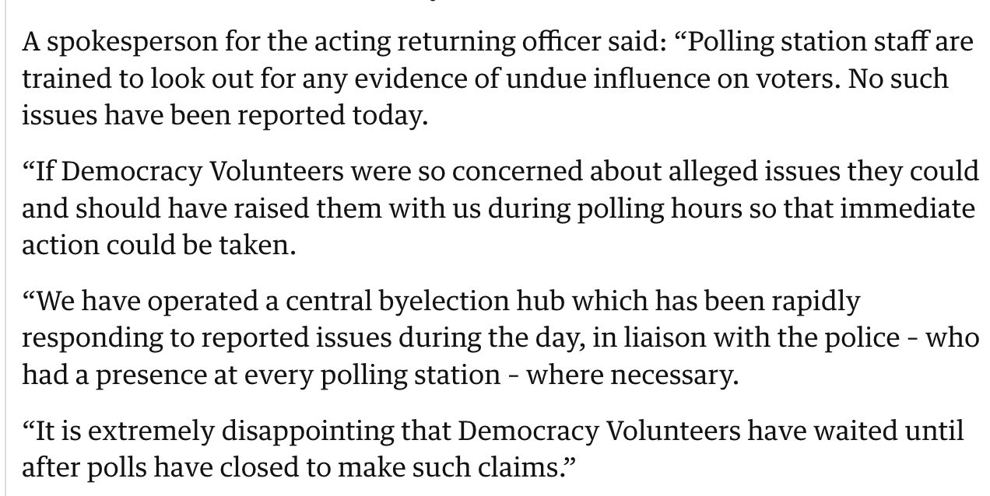990x496 pixels.
Task: Click the text "action could be taken."
Action: (159, 245)
